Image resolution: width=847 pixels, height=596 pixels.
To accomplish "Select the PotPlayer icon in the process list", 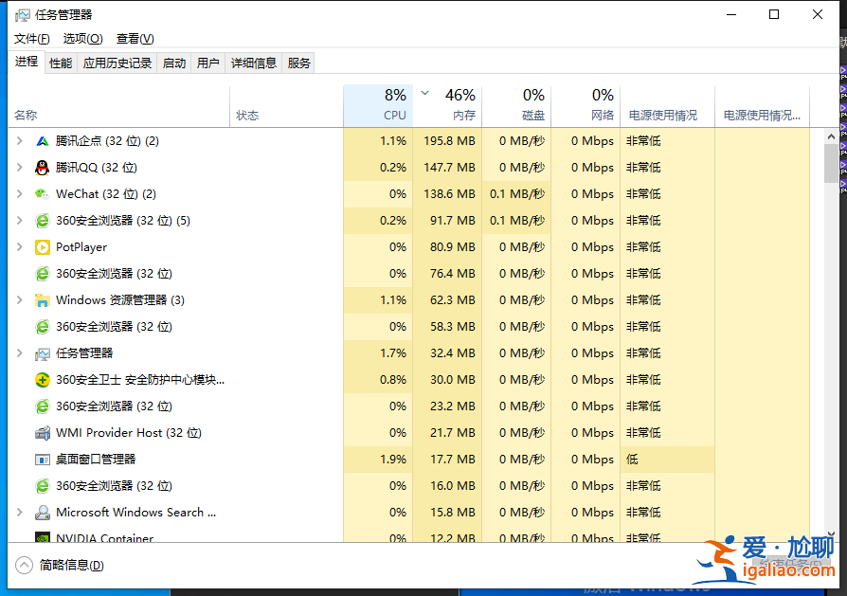I will pos(42,246).
